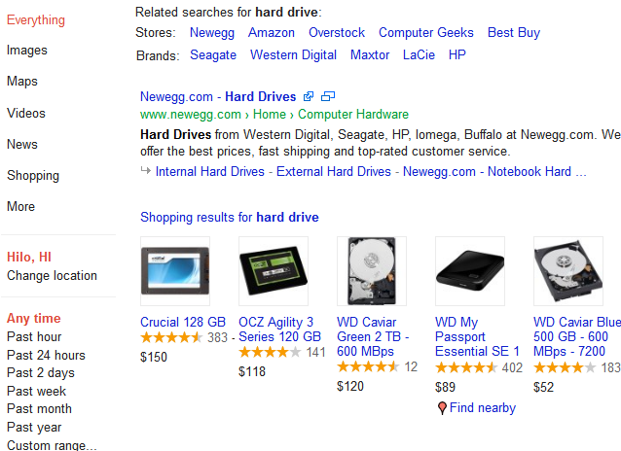This screenshot has height=451, width=621.
Task: Open the Seagate brand related search
Action: tap(213, 55)
